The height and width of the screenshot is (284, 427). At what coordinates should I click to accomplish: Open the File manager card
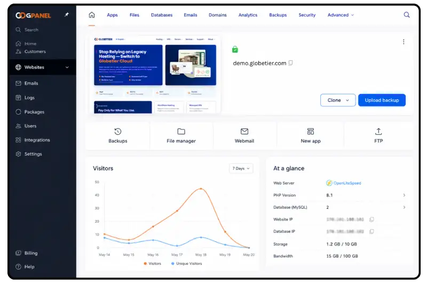tap(181, 136)
